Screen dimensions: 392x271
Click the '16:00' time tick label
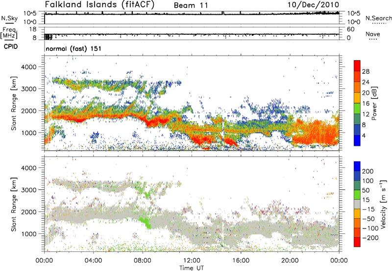[241, 261]
